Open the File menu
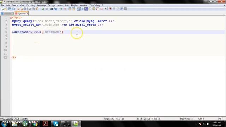This screenshot has height=127, width=226. (x=2, y=5)
